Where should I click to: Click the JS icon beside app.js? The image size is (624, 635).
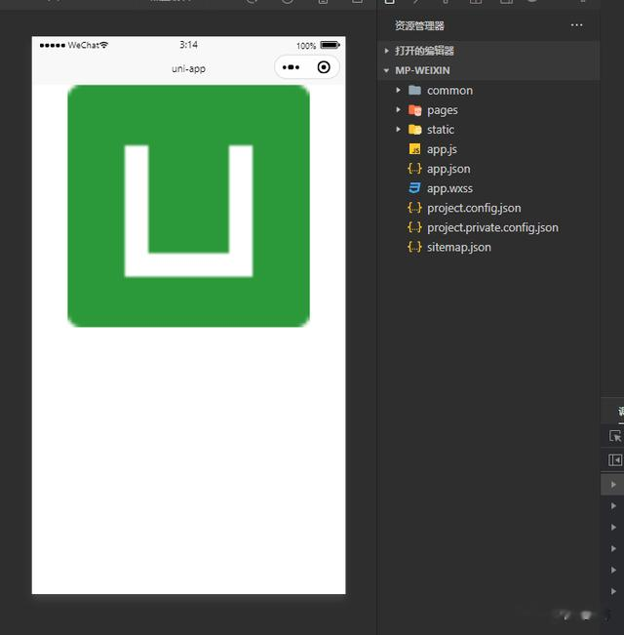click(414, 149)
